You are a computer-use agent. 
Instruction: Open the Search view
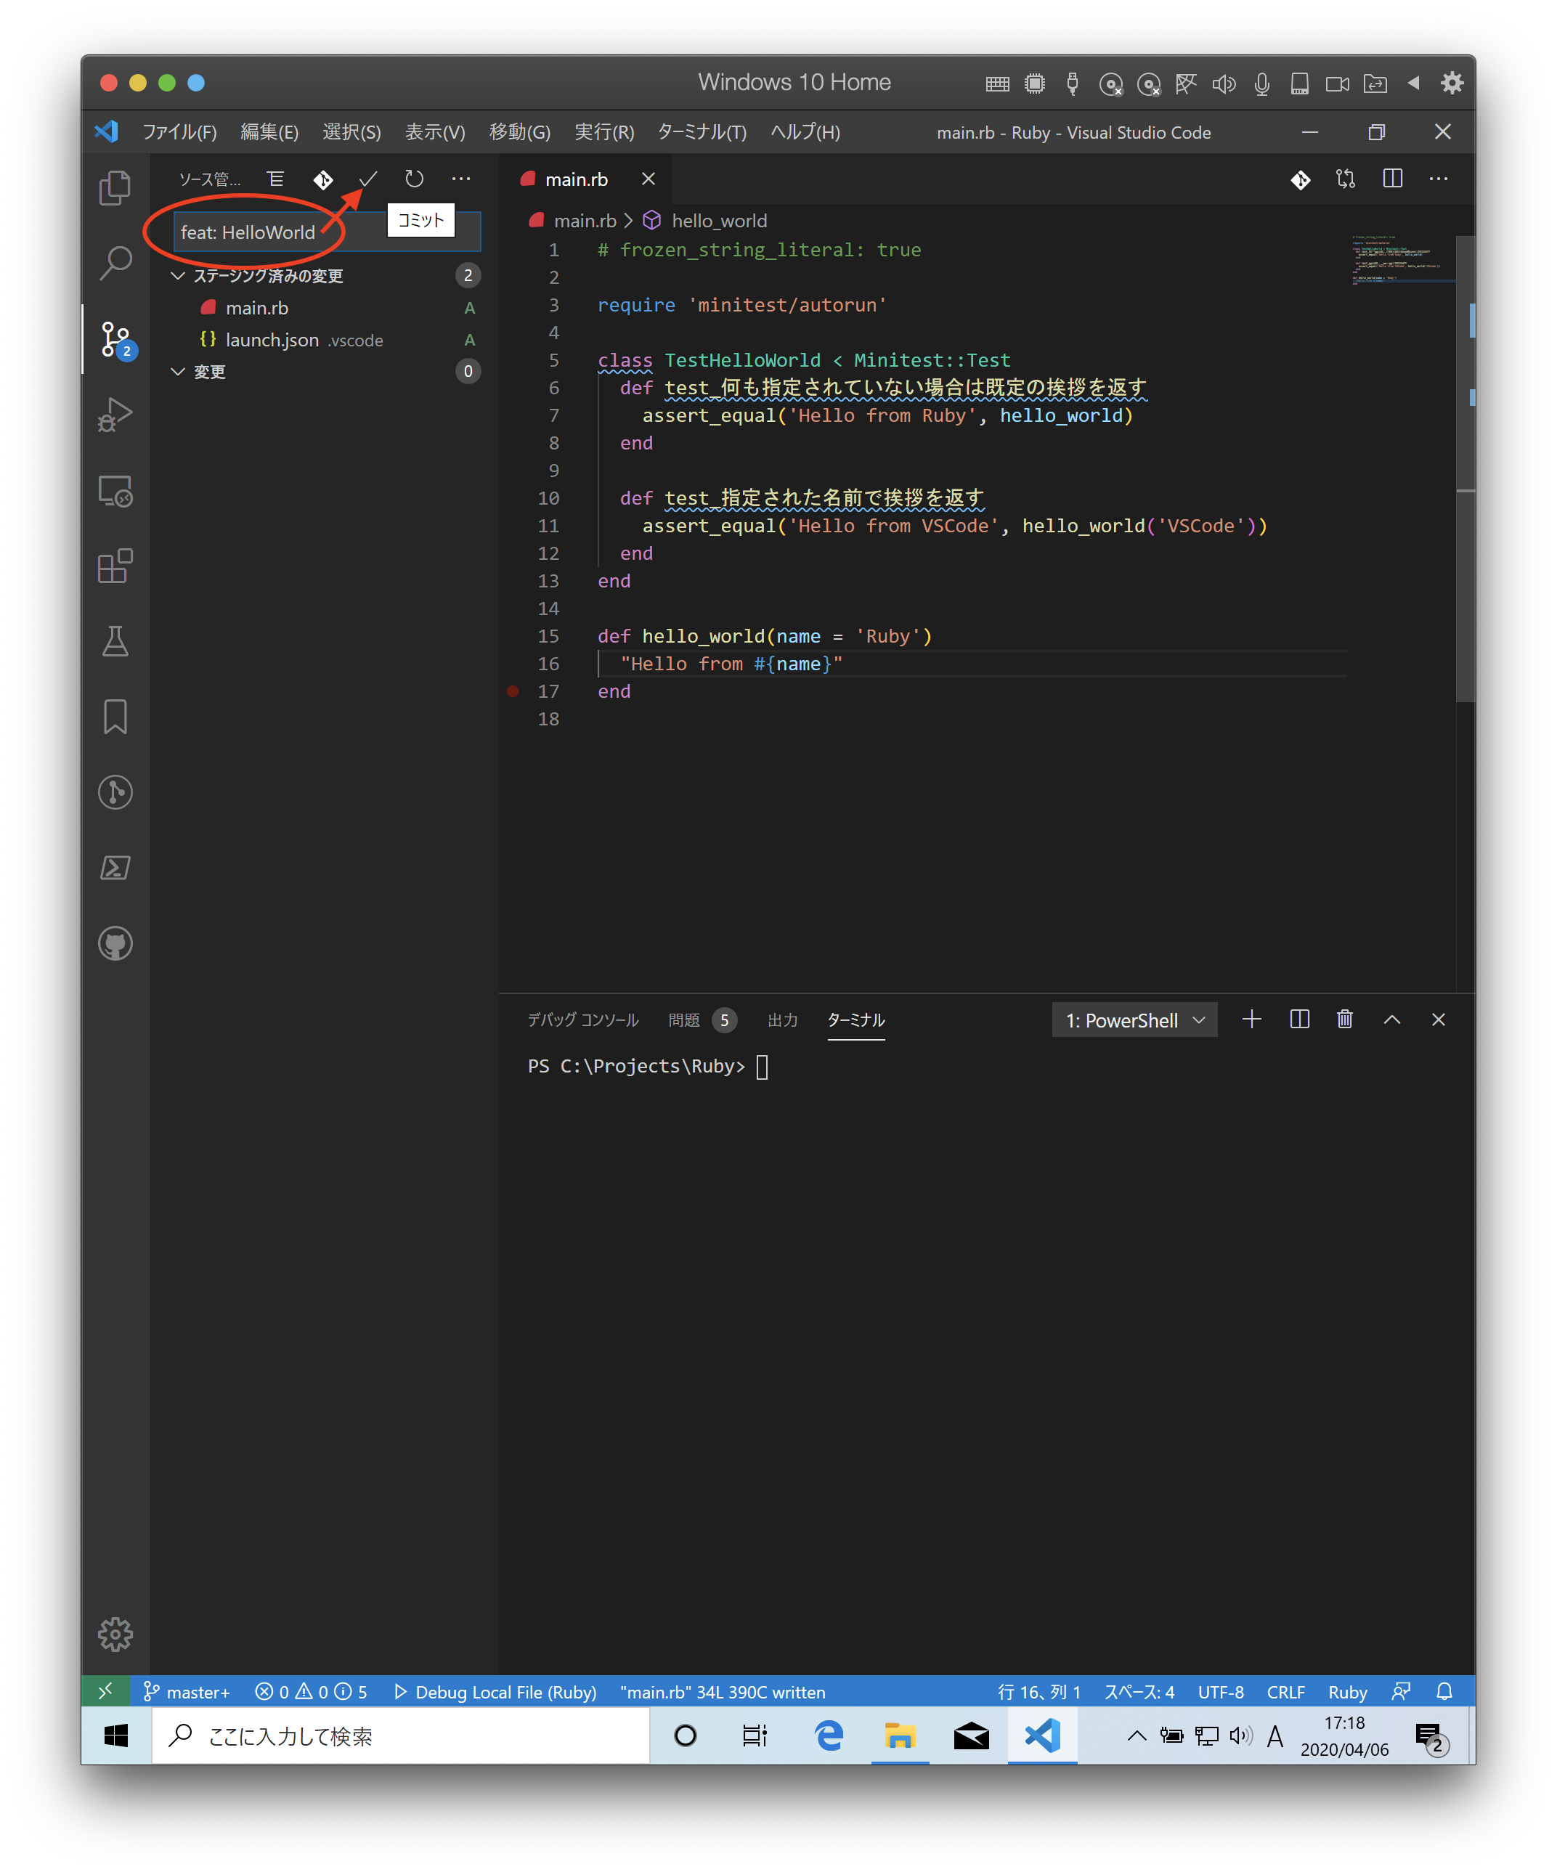coord(115,263)
